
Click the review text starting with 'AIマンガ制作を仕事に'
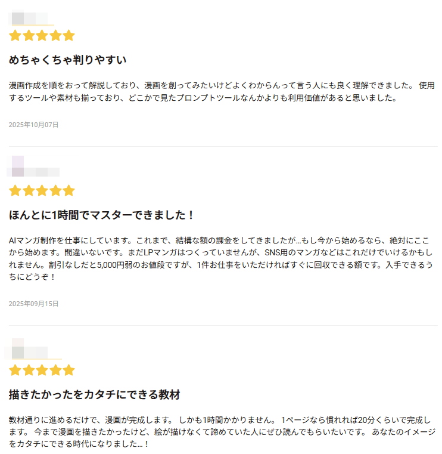221,258
